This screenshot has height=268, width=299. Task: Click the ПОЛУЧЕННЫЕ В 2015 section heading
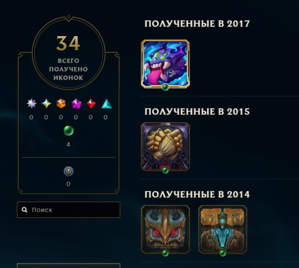(197, 111)
